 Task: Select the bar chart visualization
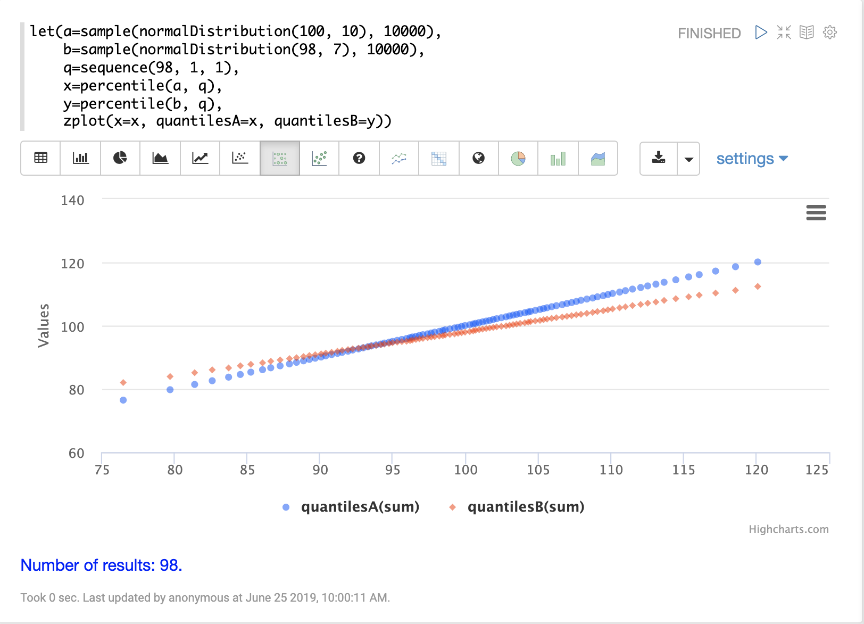[x=80, y=158]
